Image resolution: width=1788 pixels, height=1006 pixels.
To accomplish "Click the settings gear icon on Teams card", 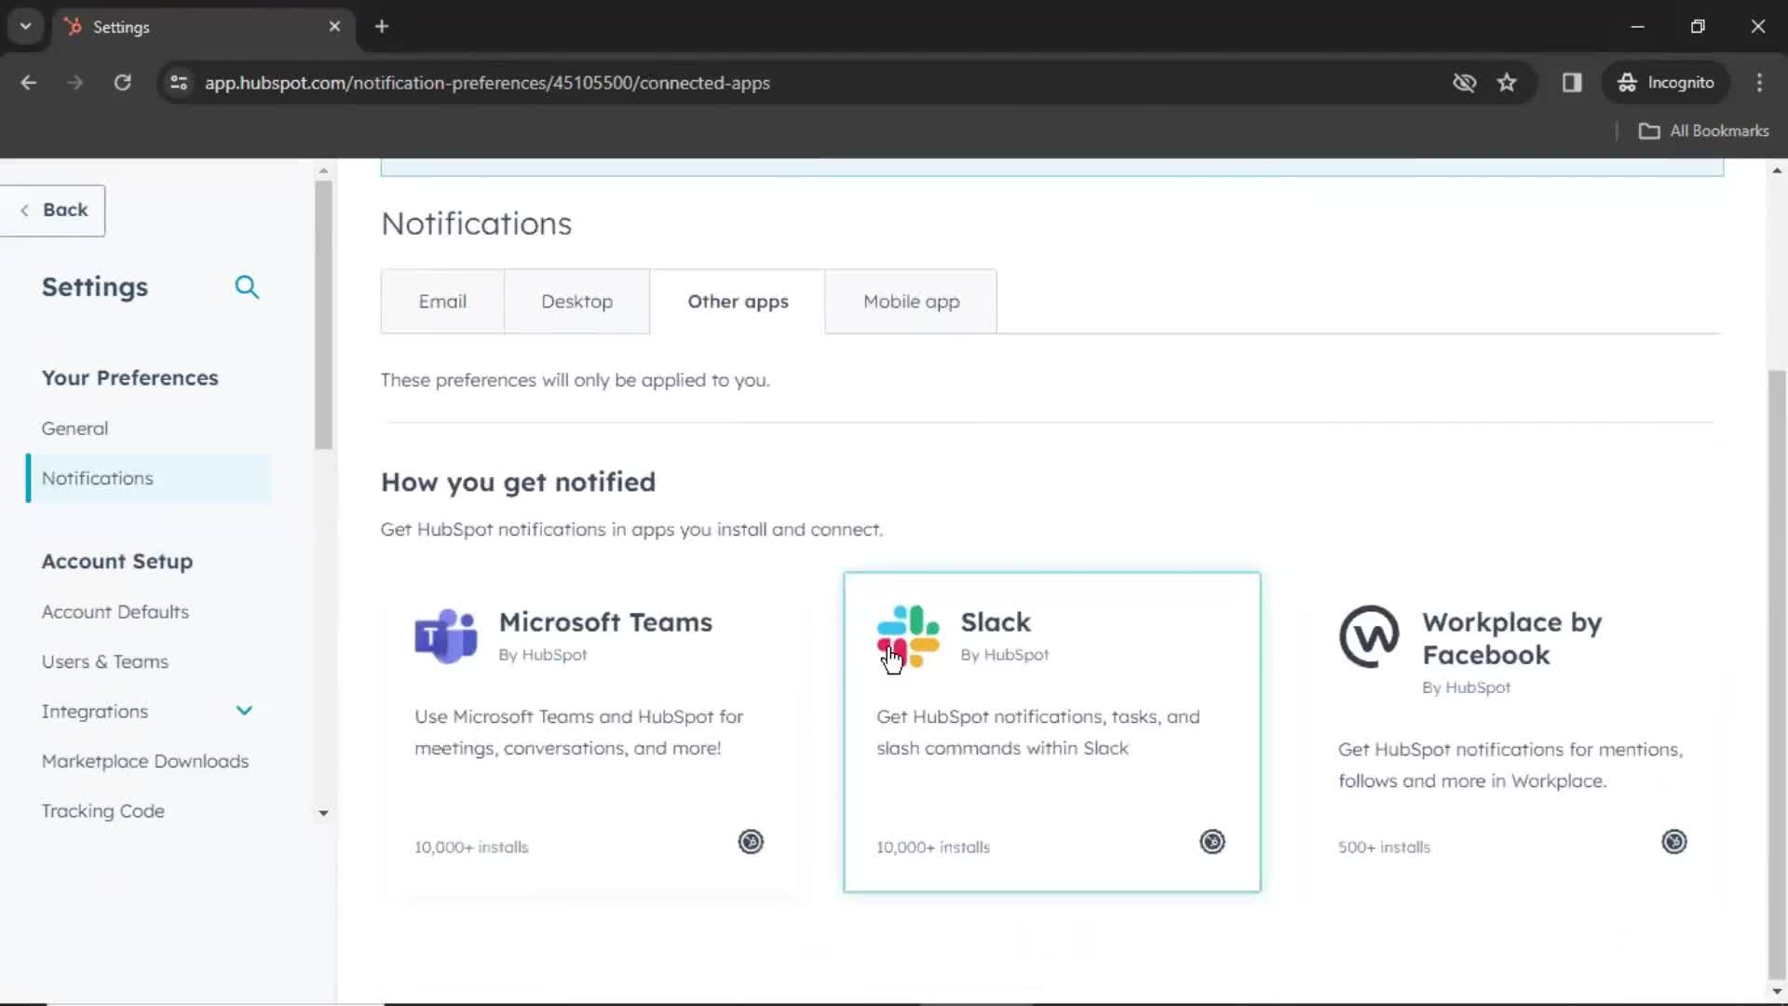I will [x=749, y=841].
